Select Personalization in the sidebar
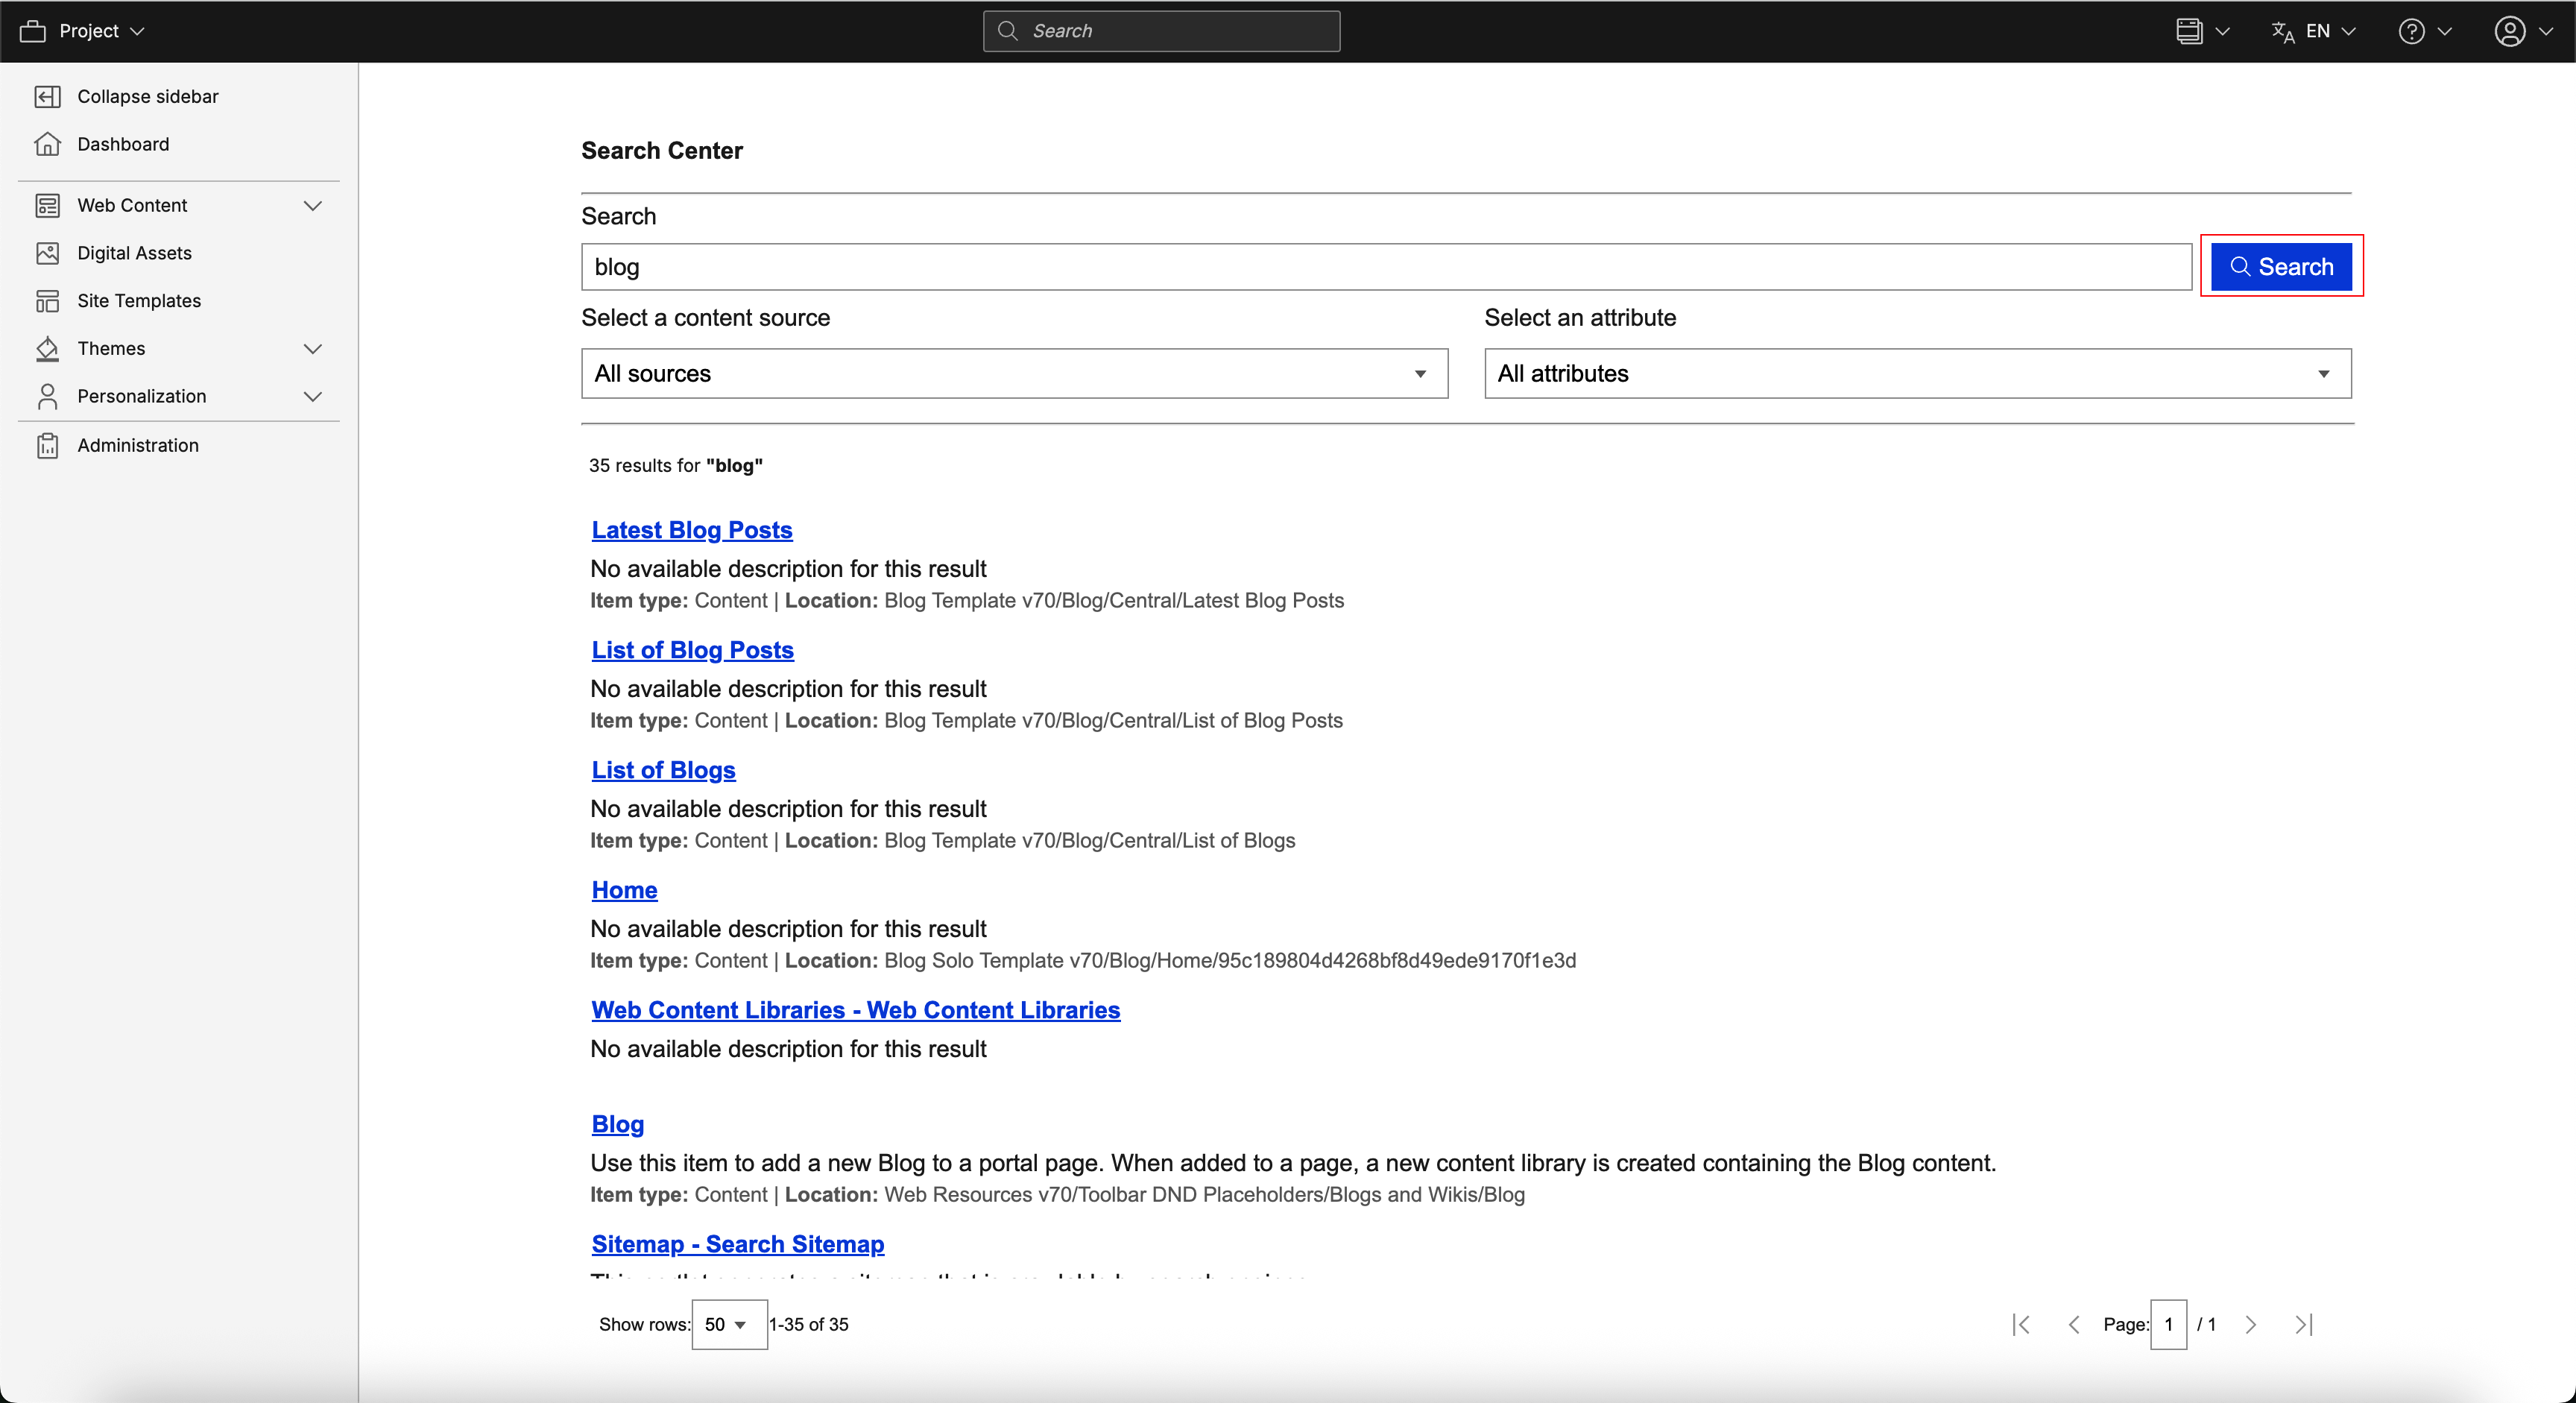The width and height of the screenshot is (2576, 1403). (141, 396)
